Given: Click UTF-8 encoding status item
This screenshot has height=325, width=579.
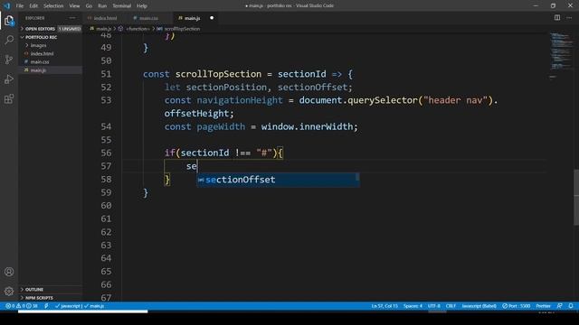Looking at the screenshot, I should point(434,306).
